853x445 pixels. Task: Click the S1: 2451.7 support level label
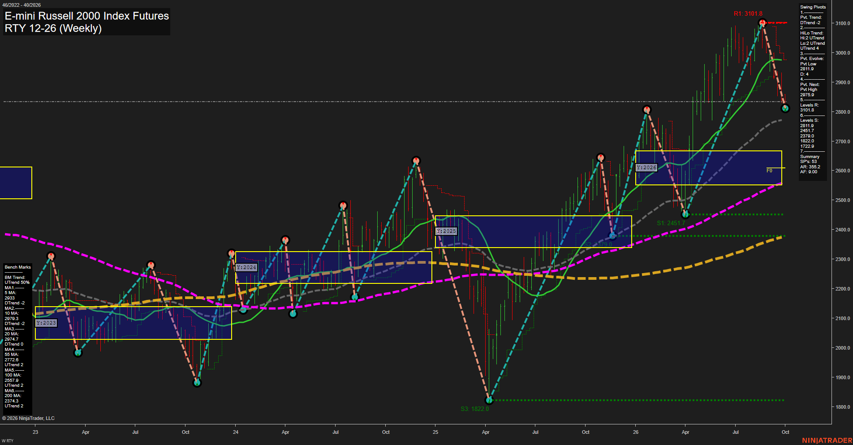point(671,223)
